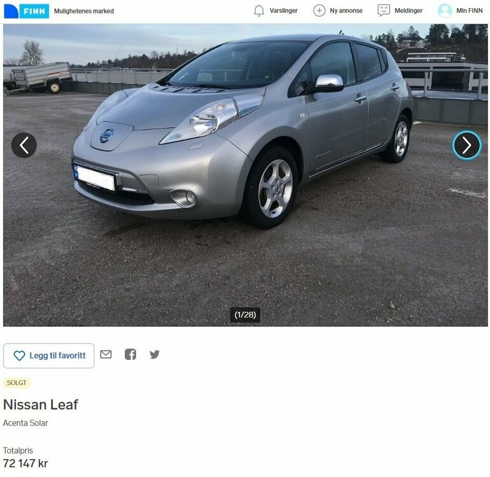The width and height of the screenshot is (490, 477).
Task: Select the Ny annonse text label
Action: tap(346, 11)
